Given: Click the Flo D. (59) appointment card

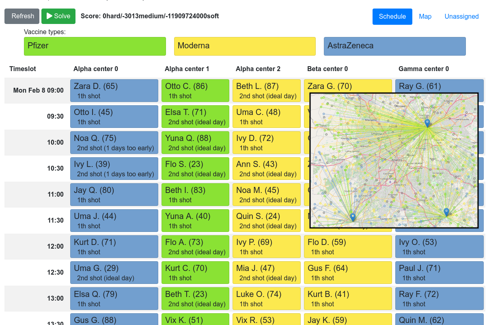Looking at the screenshot, I should point(348,246).
